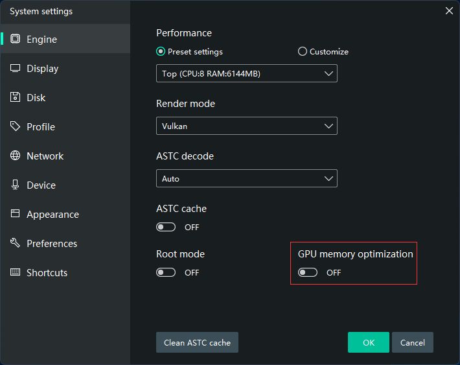
Task: Expand the Render mode Vulkan dropdown
Action: [246, 126]
